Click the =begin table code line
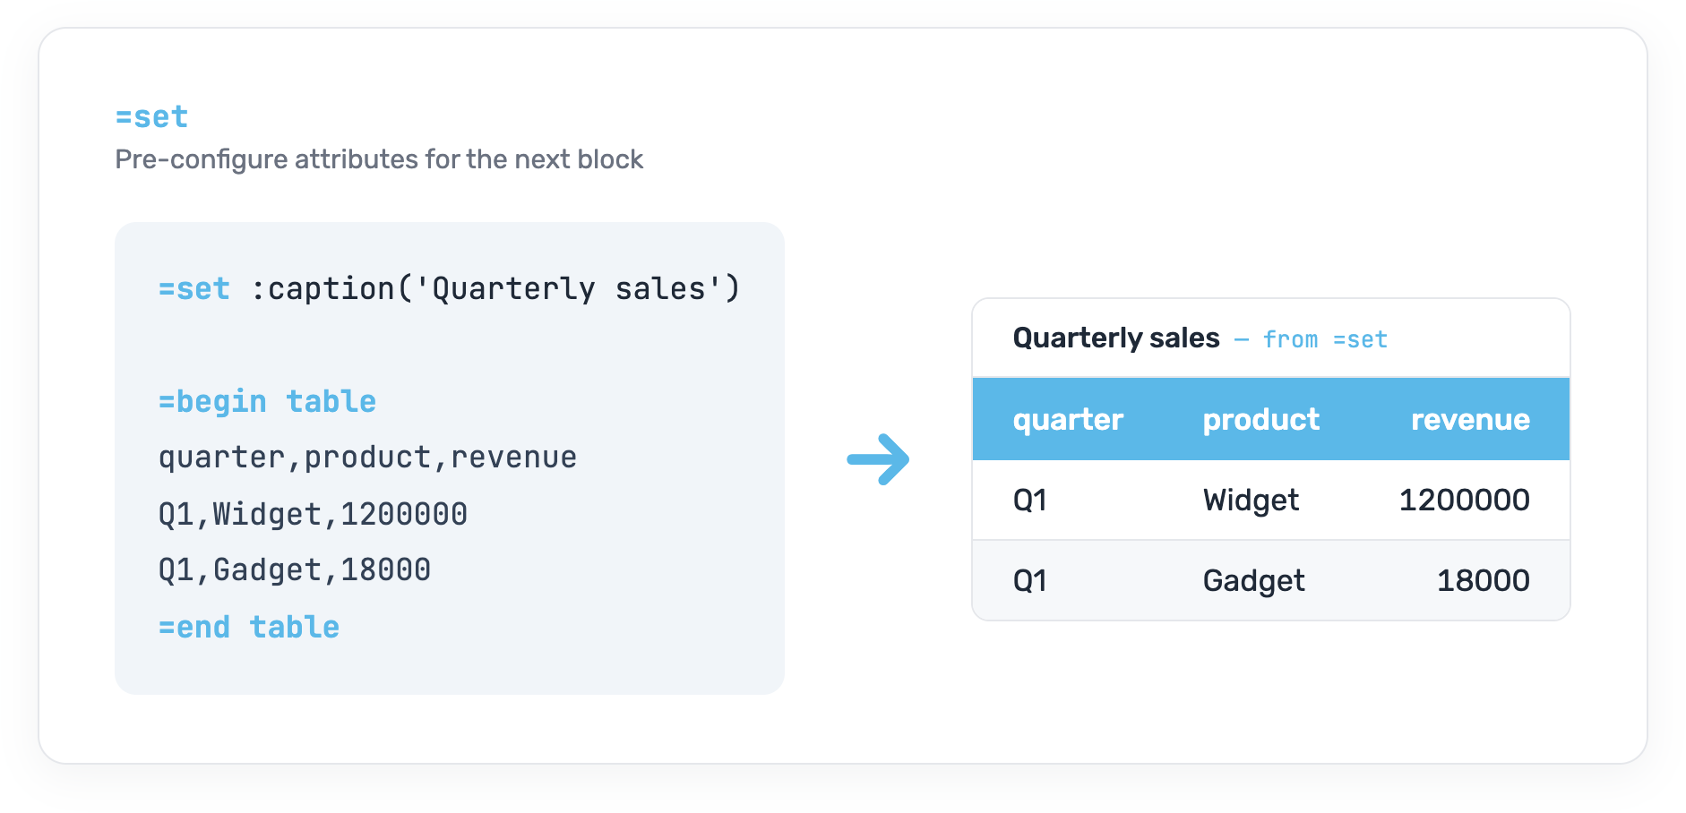This screenshot has width=1686, height=813. pyautogui.click(x=267, y=402)
